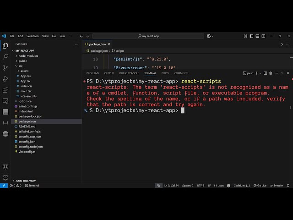293x220 pixels.
Task: Open the Run menu
Action: tap(62, 36)
